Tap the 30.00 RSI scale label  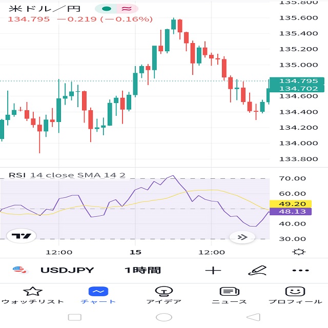coord(292,239)
